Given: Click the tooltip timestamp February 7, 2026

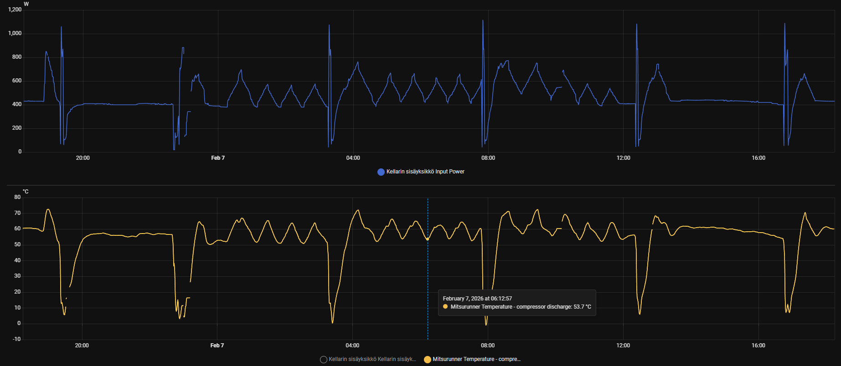Looking at the screenshot, I should click(x=477, y=299).
